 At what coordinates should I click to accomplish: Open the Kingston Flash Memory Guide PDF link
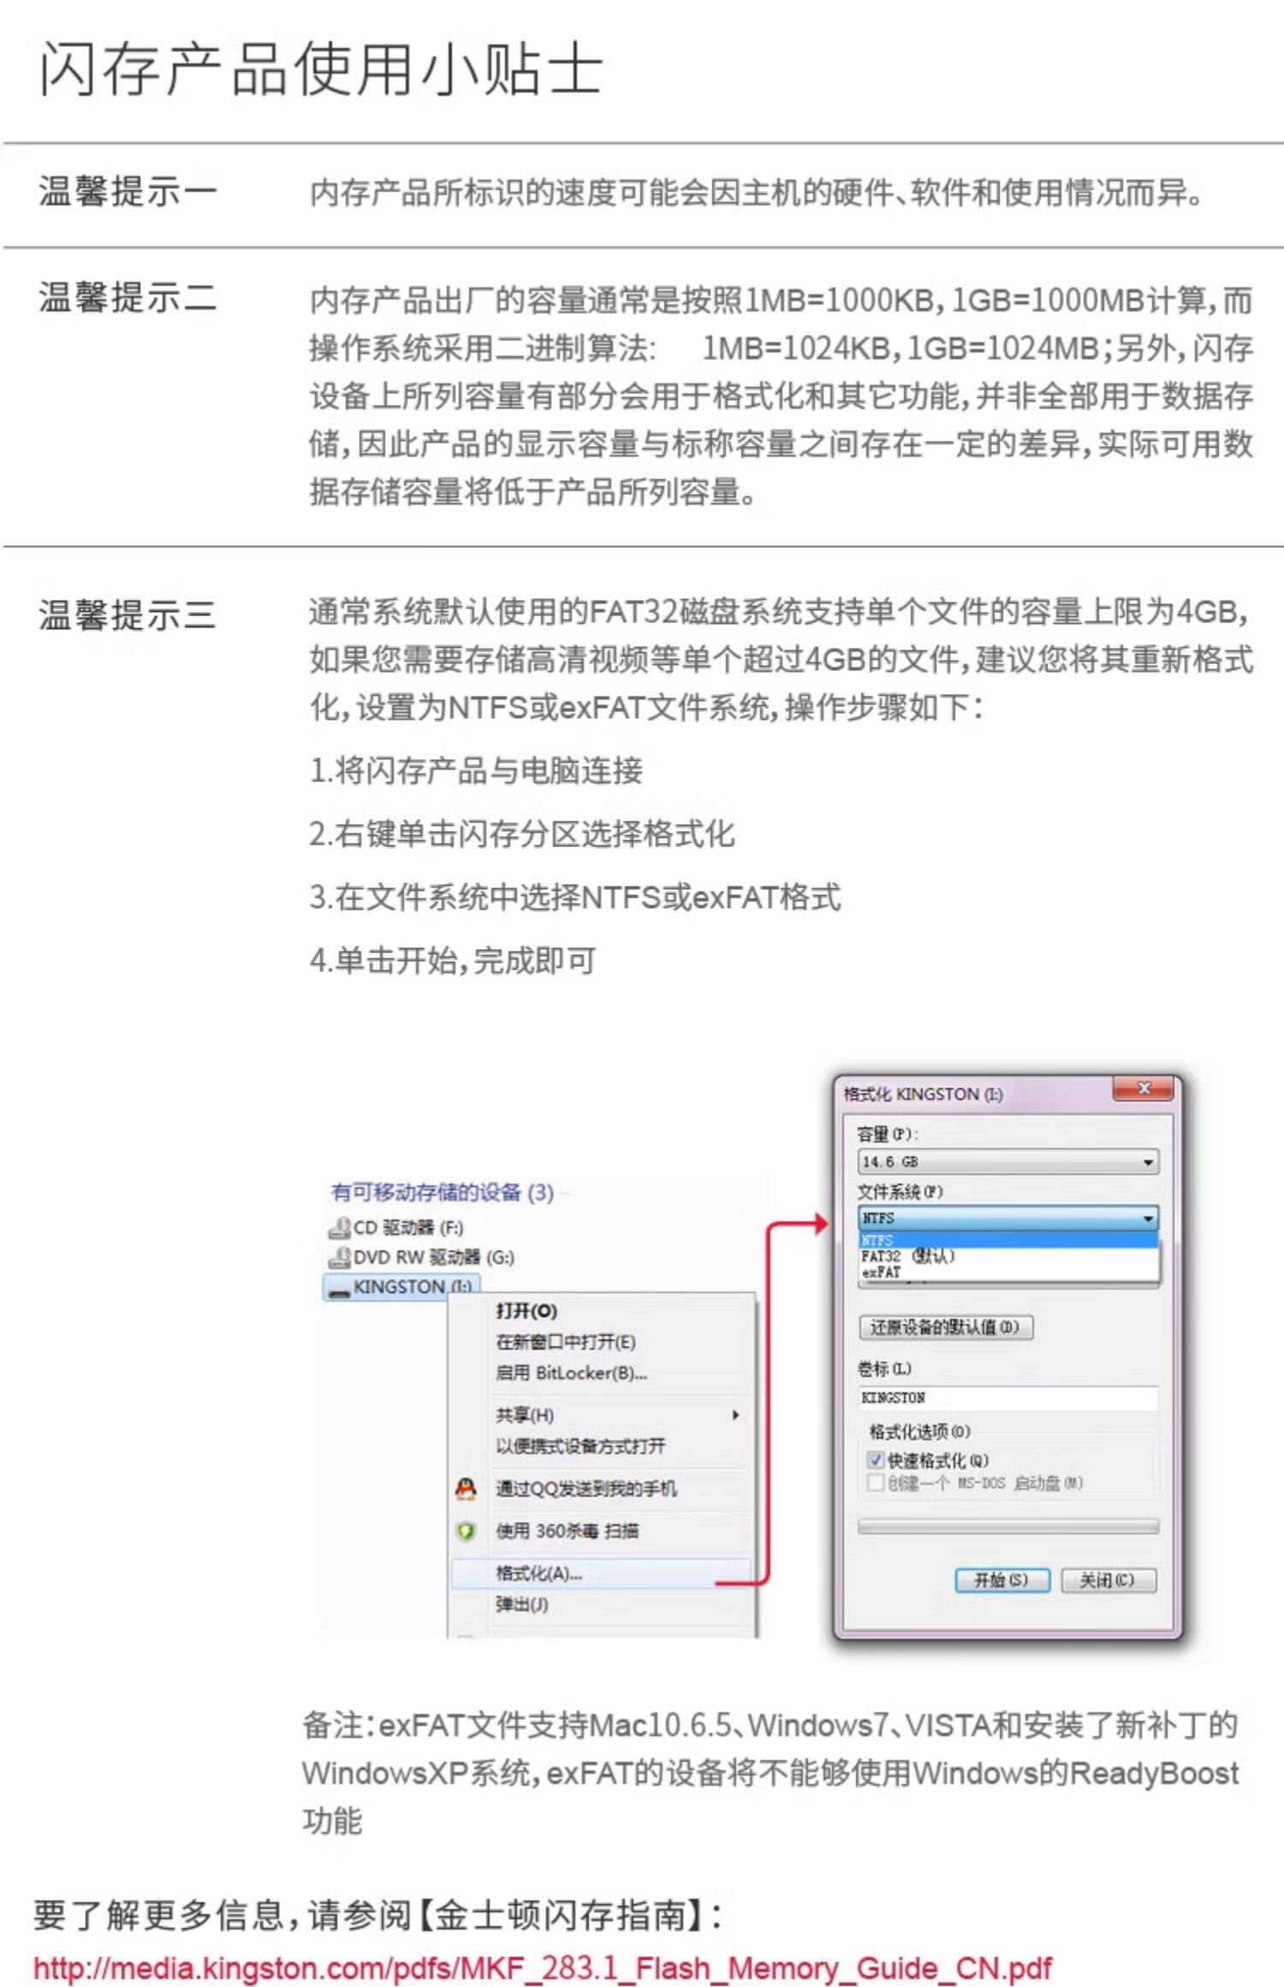coord(543,1968)
